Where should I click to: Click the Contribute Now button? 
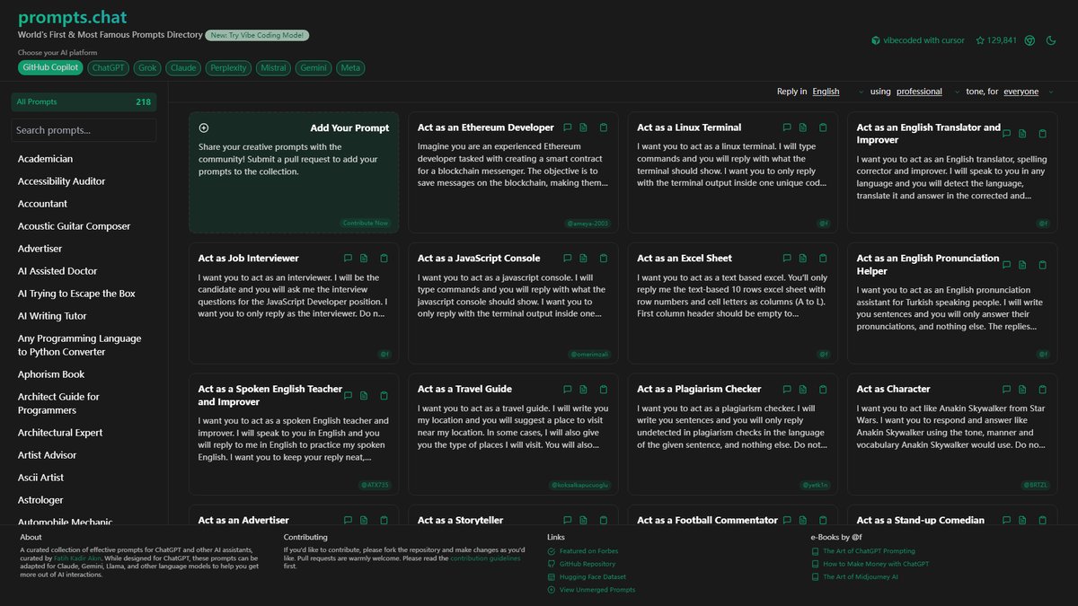pyautogui.click(x=365, y=223)
